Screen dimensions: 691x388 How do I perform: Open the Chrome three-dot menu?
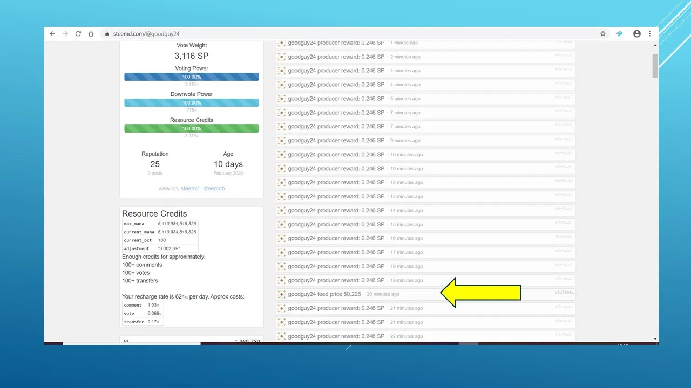[x=650, y=33]
